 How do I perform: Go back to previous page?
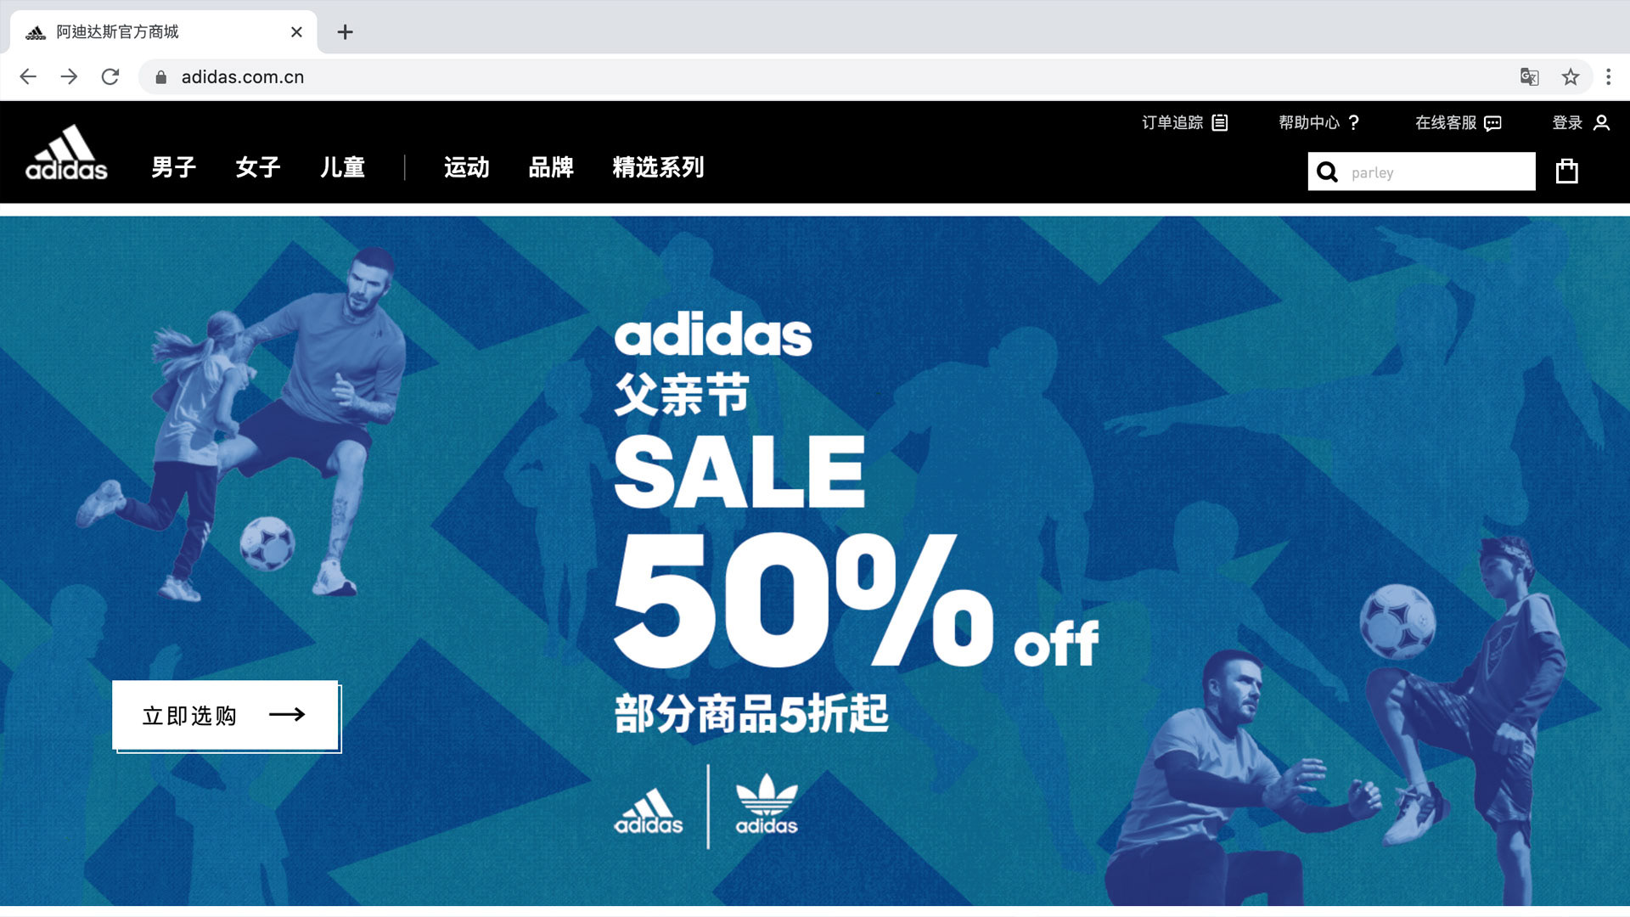point(28,77)
